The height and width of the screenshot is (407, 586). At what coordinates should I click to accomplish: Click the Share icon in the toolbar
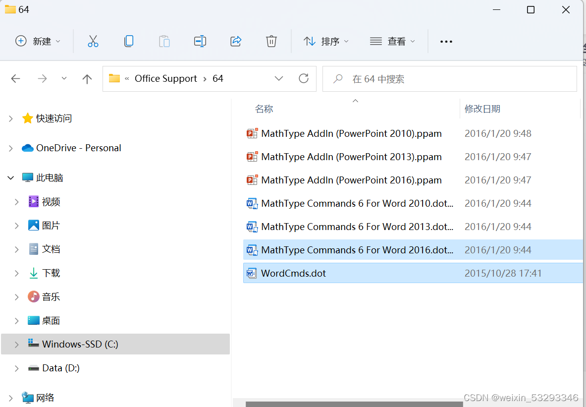[236, 41]
